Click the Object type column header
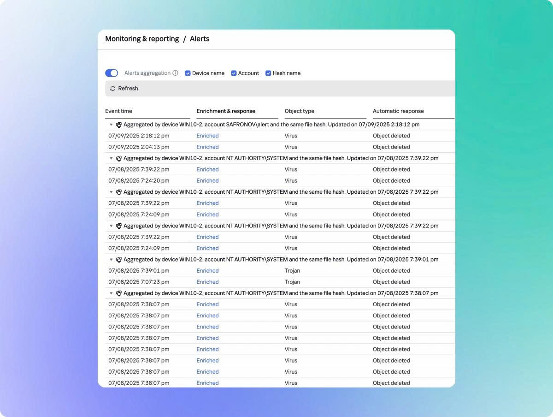553x417 pixels. point(300,111)
